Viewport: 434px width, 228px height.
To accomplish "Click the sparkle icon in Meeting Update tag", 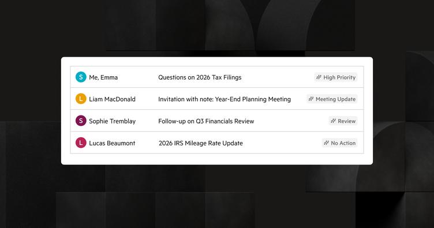I will coord(311,99).
